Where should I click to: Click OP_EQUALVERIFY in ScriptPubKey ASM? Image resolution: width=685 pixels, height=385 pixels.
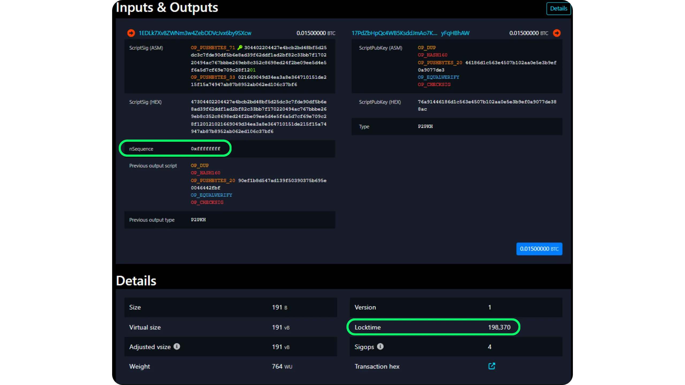tap(439, 77)
